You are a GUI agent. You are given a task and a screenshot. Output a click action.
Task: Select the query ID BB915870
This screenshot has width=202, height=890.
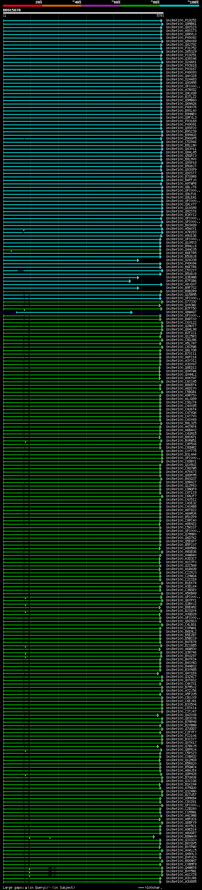click(12, 10)
